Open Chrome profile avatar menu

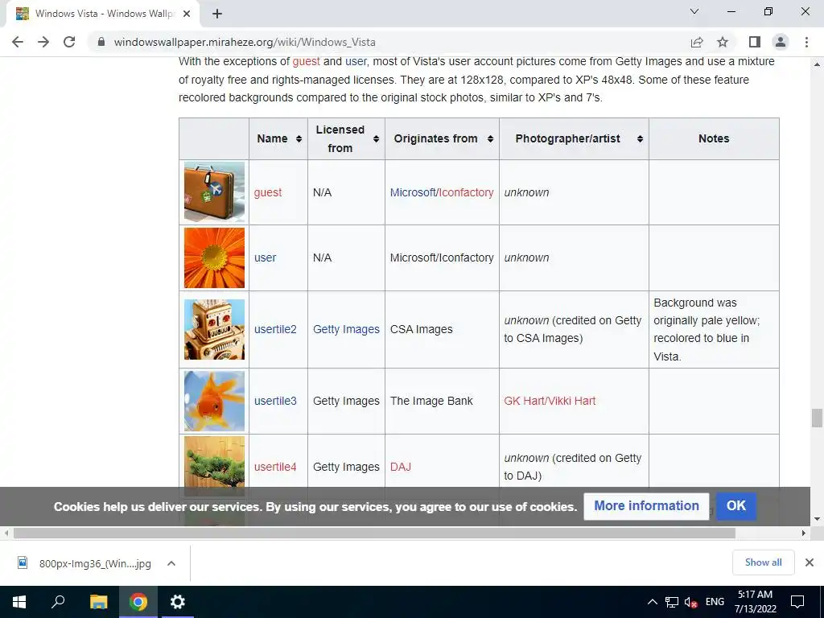click(781, 42)
